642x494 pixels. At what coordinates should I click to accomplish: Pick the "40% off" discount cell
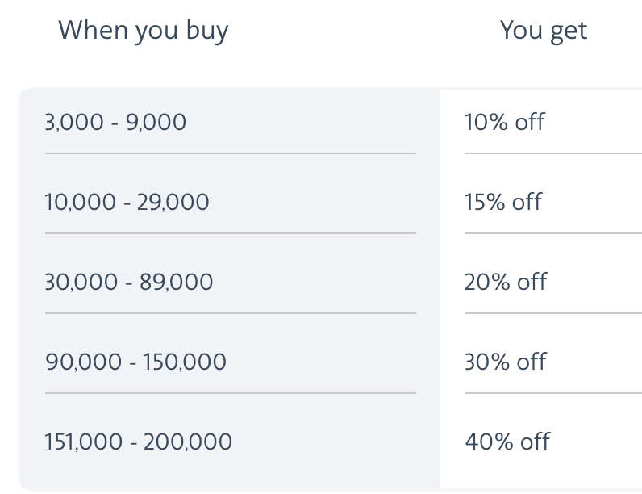507,442
